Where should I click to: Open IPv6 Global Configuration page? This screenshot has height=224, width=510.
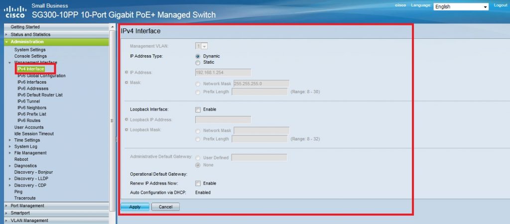pyautogui.click(x=41, y=76)
